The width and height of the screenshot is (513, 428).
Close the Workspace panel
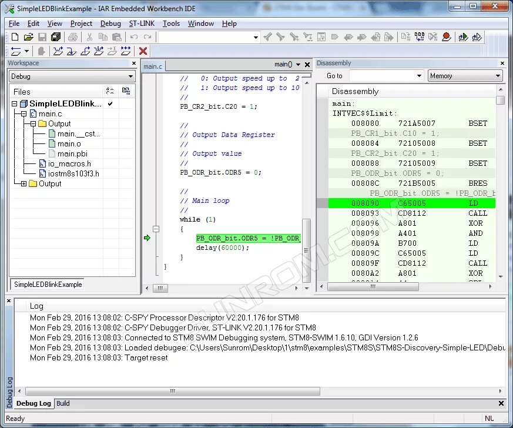tap(134, 63)
